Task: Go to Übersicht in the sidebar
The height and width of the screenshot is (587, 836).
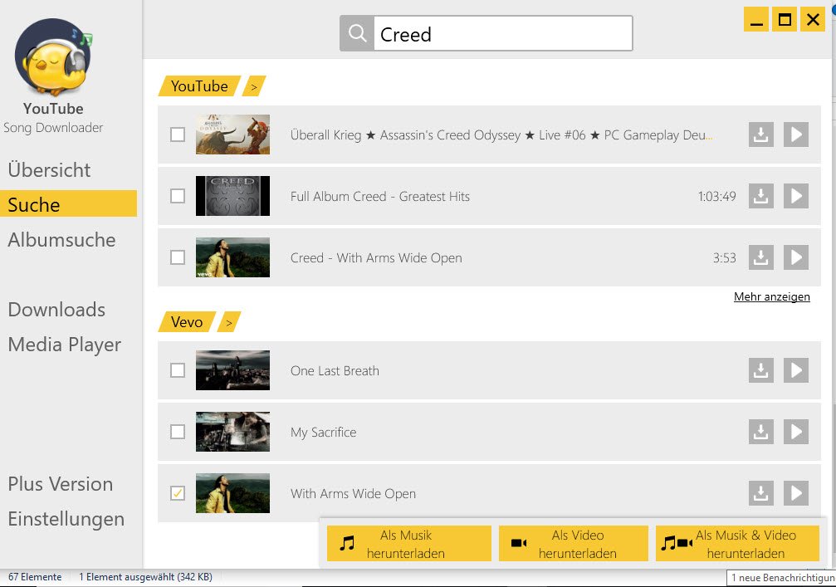Action: coord(49,170)
